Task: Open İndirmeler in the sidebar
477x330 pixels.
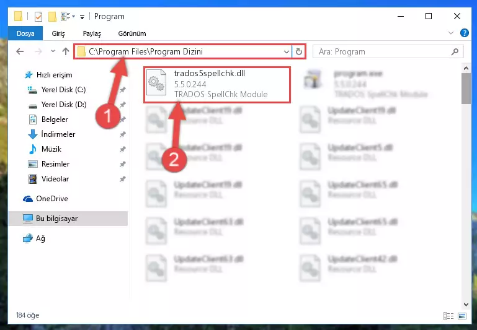Action: pos(58,134)
